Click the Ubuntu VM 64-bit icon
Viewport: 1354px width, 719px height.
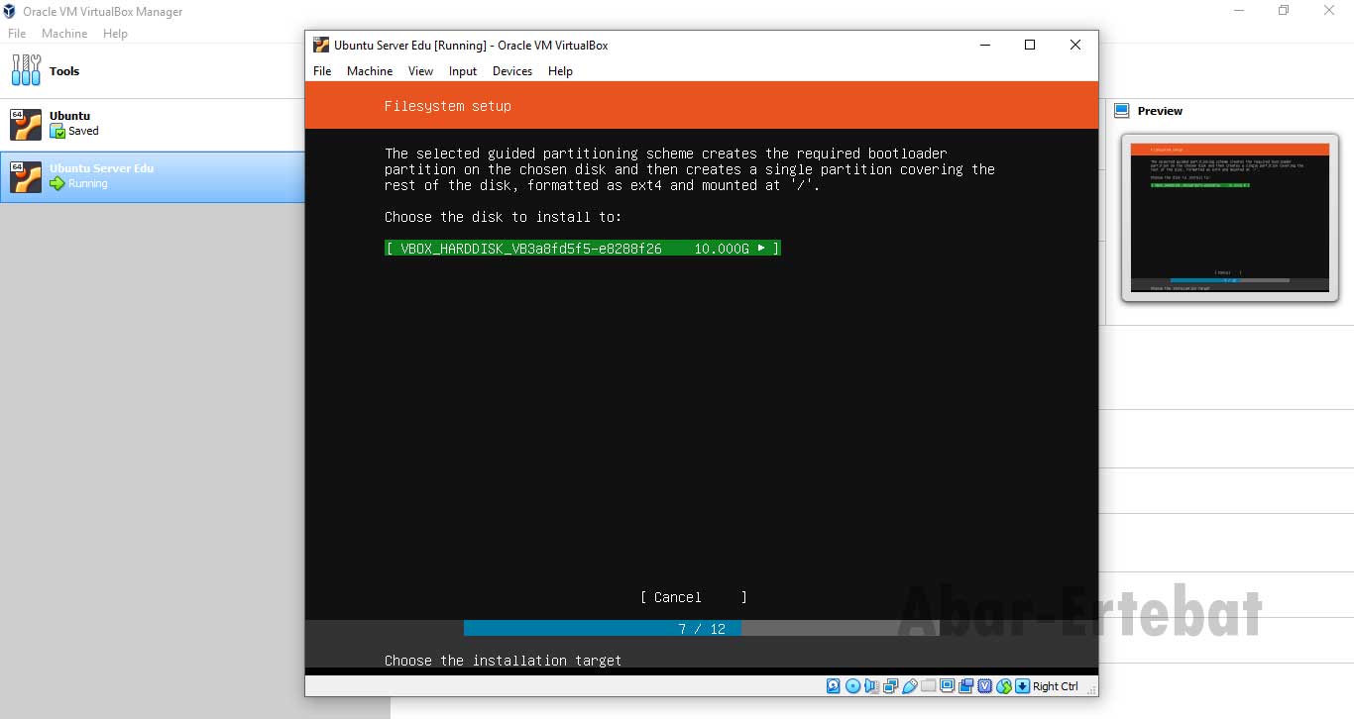tap(26, 124)
